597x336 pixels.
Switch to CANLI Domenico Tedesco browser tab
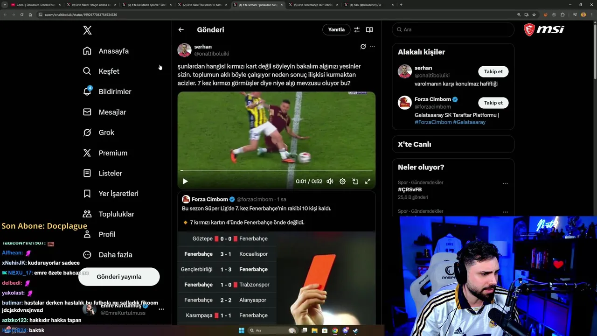pos(36,5)
